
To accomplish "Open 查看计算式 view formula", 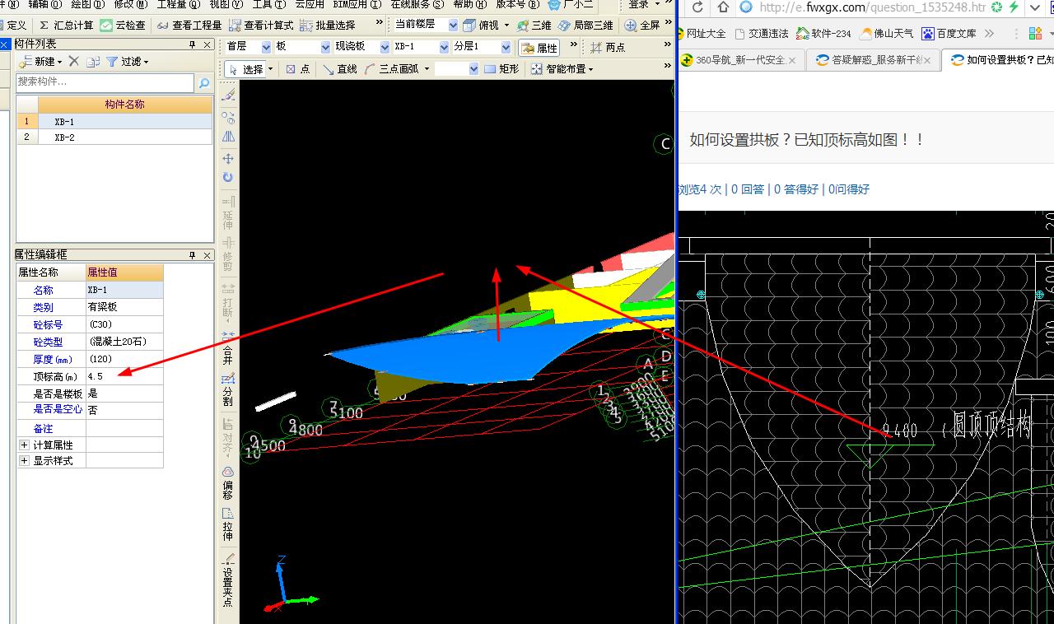I will (261, 26).
